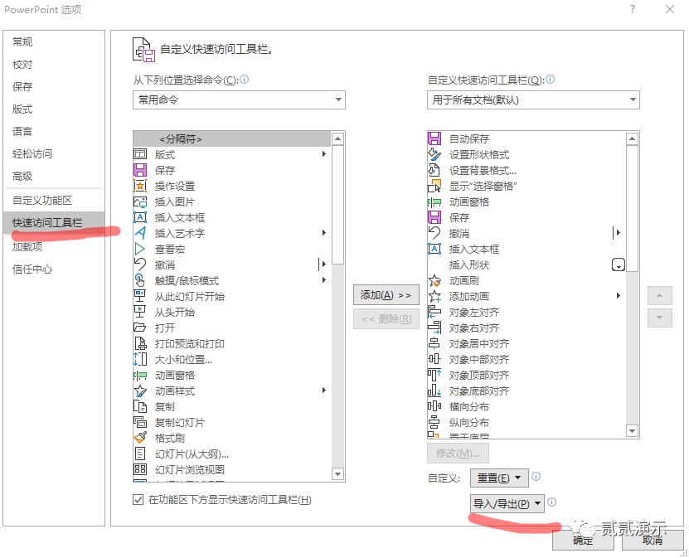
Task: Select the 横向分布 distribute horizontally icon
Action: [x=434, y=406]
